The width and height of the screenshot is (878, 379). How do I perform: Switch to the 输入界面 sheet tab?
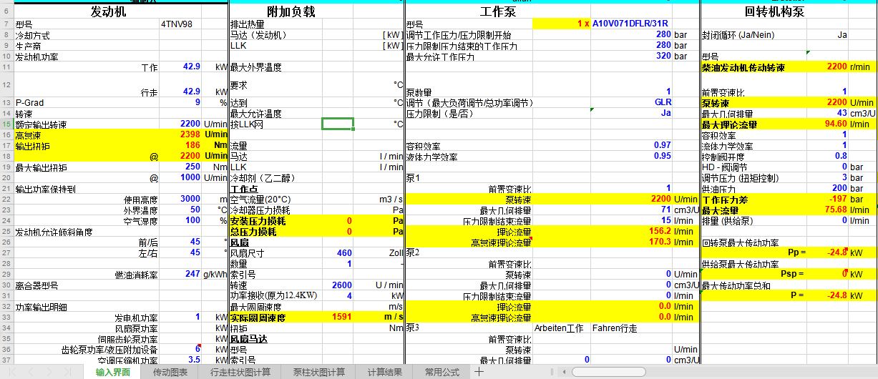coord(113,372)
